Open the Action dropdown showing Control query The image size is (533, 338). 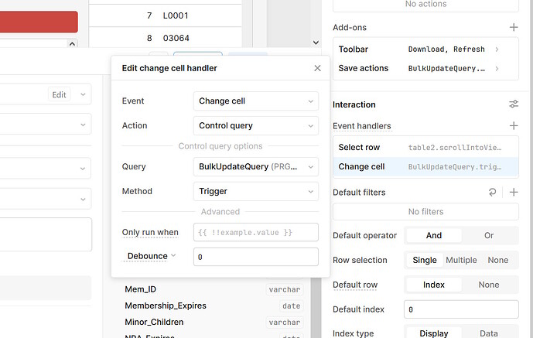click(x=255, y=125)
